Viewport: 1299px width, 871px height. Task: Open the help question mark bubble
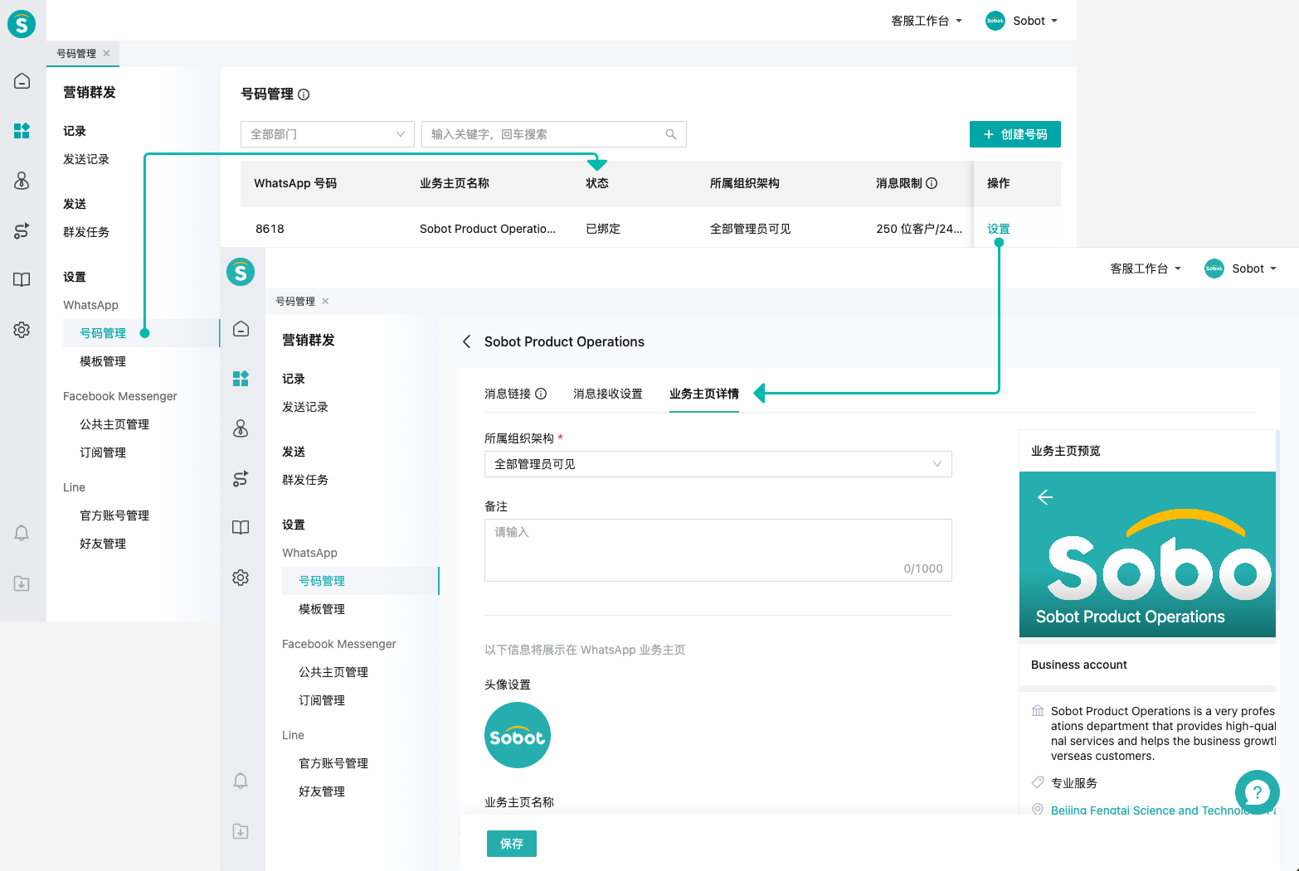[1257, 792]
